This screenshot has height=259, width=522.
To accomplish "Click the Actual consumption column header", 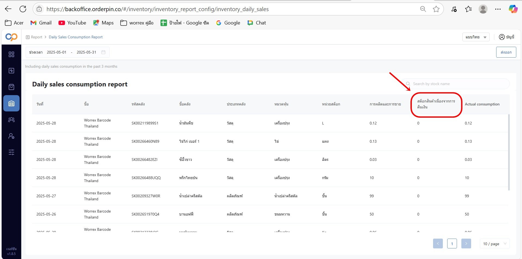I will click(x=482, y=104).
